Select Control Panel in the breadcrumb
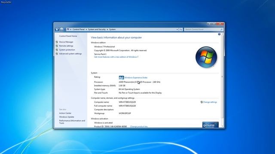Image resolution: width=275 pixels, height=154 pixels. coord(79,30)
